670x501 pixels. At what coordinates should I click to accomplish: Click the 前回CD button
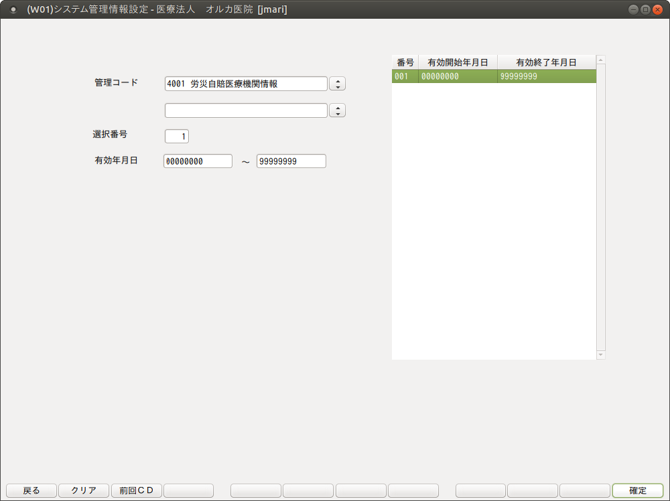(136, 490)
